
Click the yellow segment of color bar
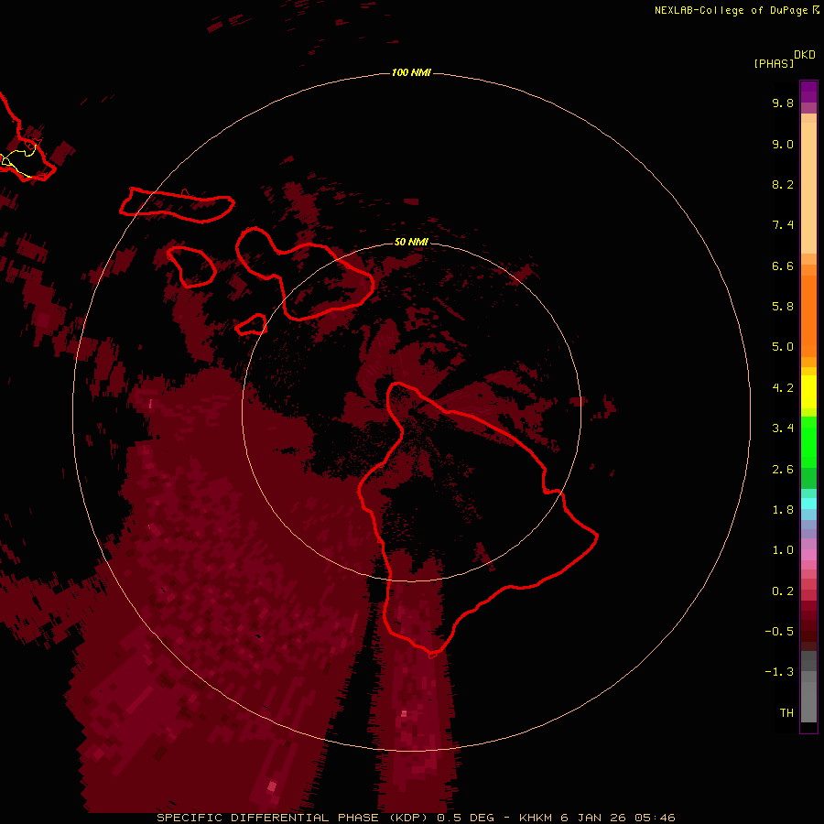[x=808, y=392]
